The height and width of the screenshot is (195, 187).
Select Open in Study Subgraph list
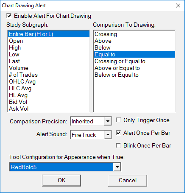pyautogui.click(x=49, y=41)
